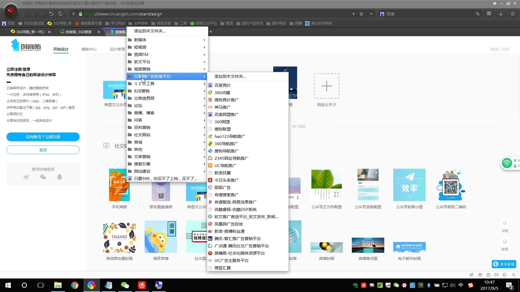The height and width of the screenshot is (292, 520).
Task: Open 凤凰网广告投放 bookmark
Action: 248,224
